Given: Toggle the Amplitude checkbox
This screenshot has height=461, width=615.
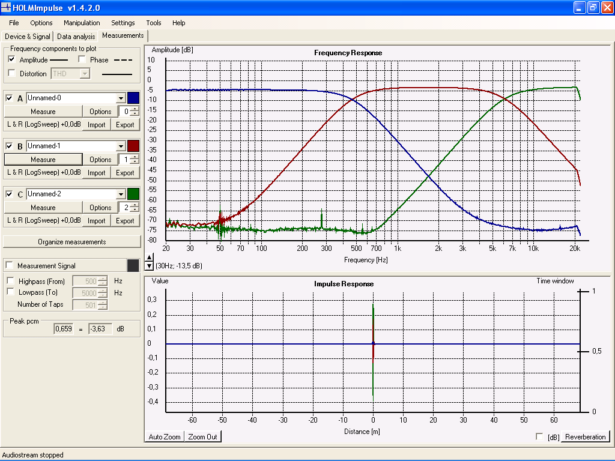Looking at the screenshot, I should click(x=12, y=59).
